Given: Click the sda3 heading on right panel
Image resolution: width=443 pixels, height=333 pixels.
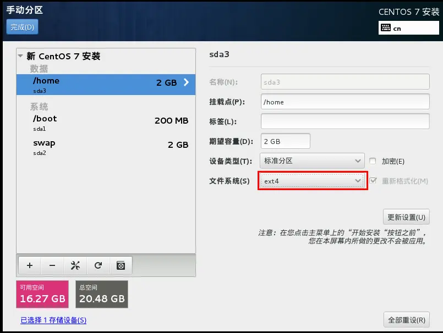Looking at the screenshot, I should pos(219,54).
